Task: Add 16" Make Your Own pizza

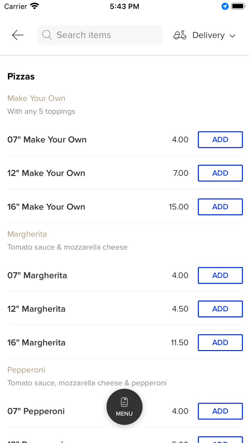Action: click(x=220, y=207)
